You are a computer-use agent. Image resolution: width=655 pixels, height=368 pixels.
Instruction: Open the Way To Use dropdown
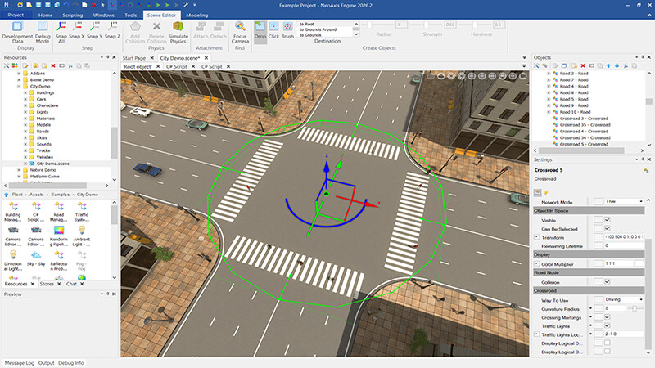(624, 299)
